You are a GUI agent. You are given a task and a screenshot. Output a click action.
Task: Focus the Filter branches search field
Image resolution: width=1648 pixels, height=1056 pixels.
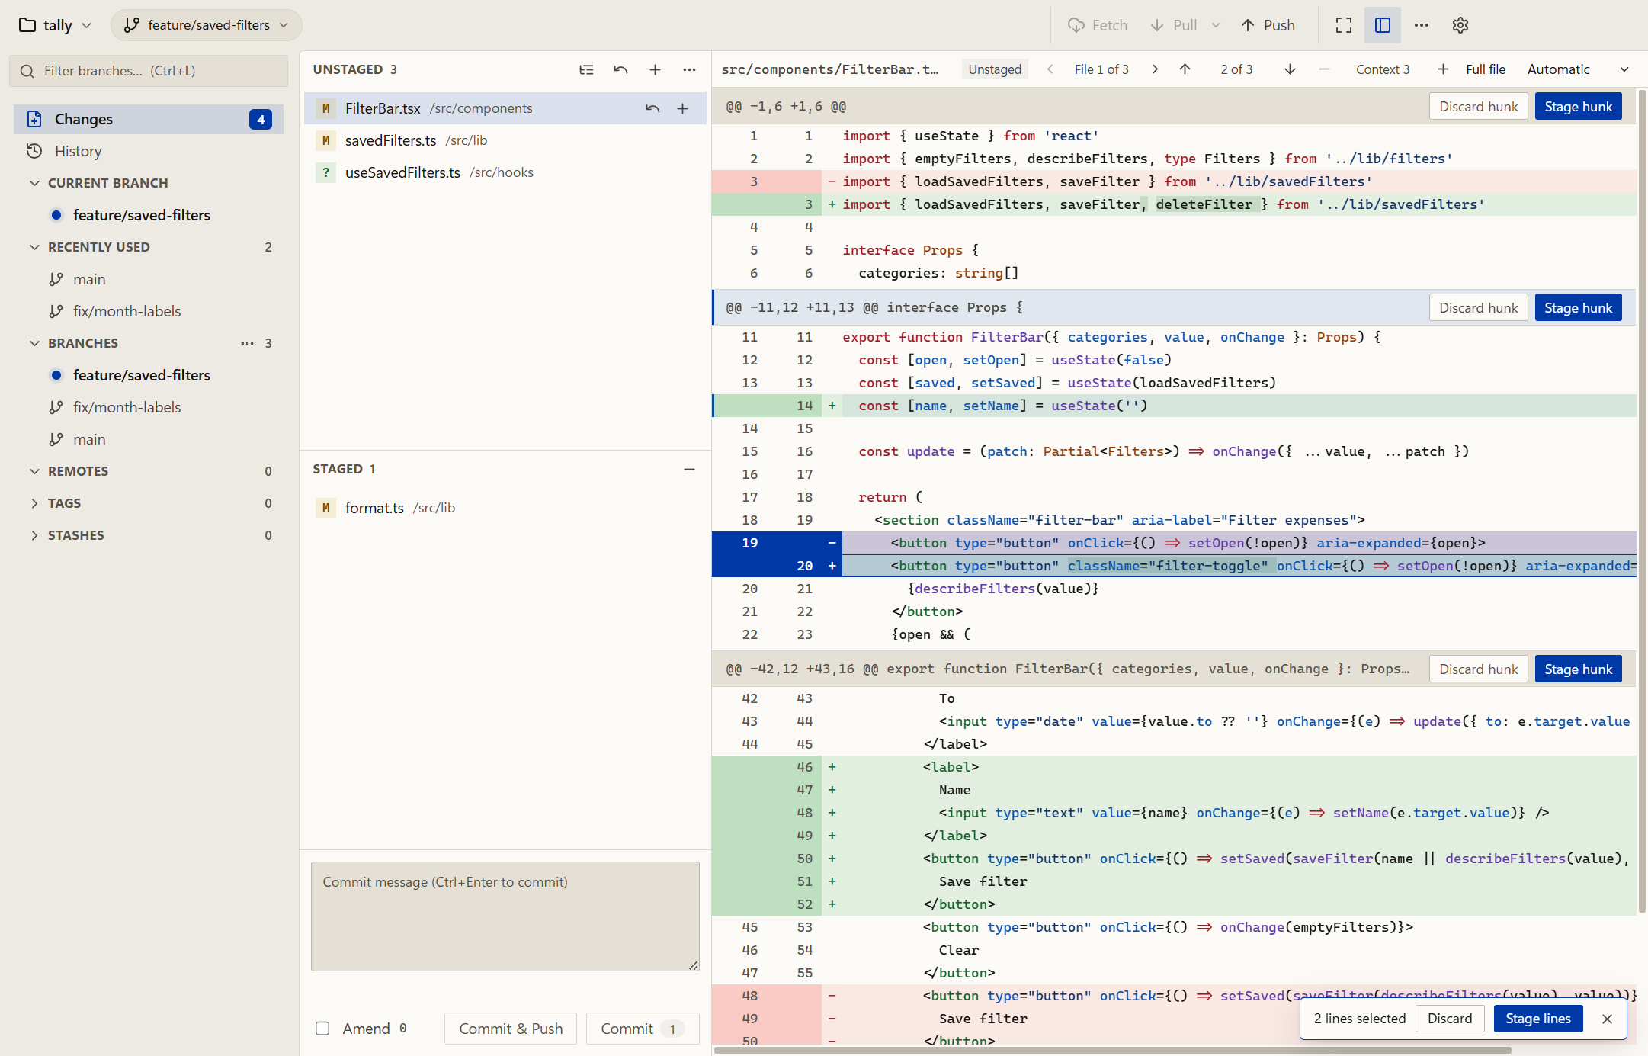point(149,71)
